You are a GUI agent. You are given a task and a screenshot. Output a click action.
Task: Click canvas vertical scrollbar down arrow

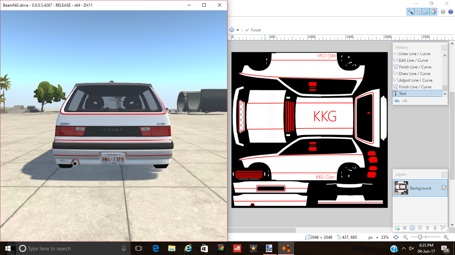tap(452, 225)
